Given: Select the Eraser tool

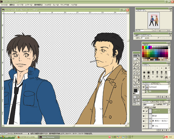Looking at the screenshot, I should coord(135,71).
